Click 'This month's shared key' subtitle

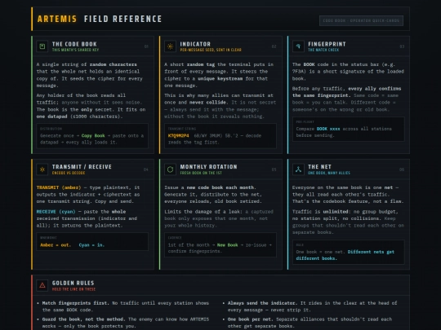[x=75, y=50]
